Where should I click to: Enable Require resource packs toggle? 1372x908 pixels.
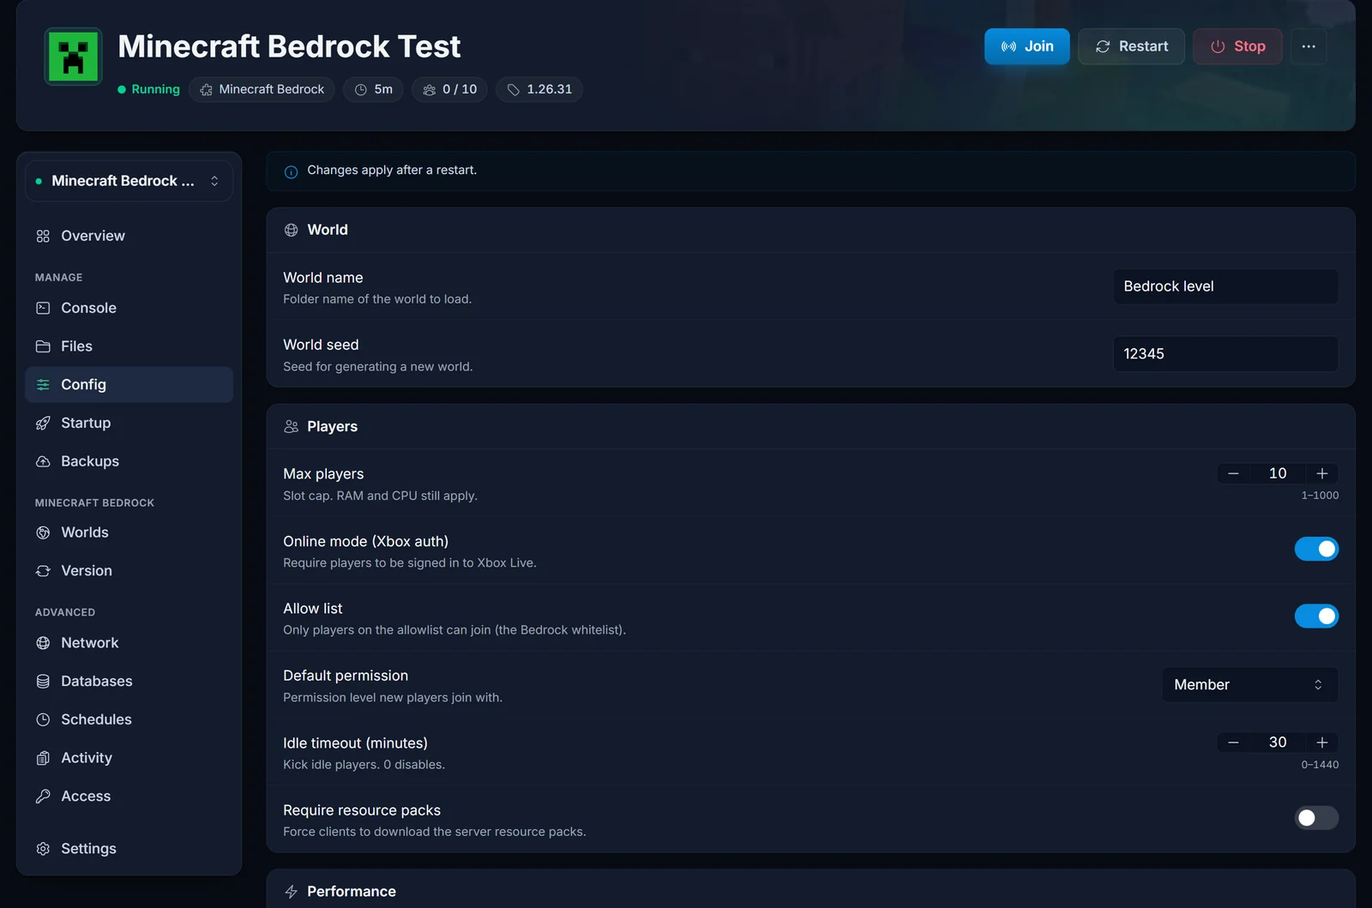click(x=1316, y=818)
